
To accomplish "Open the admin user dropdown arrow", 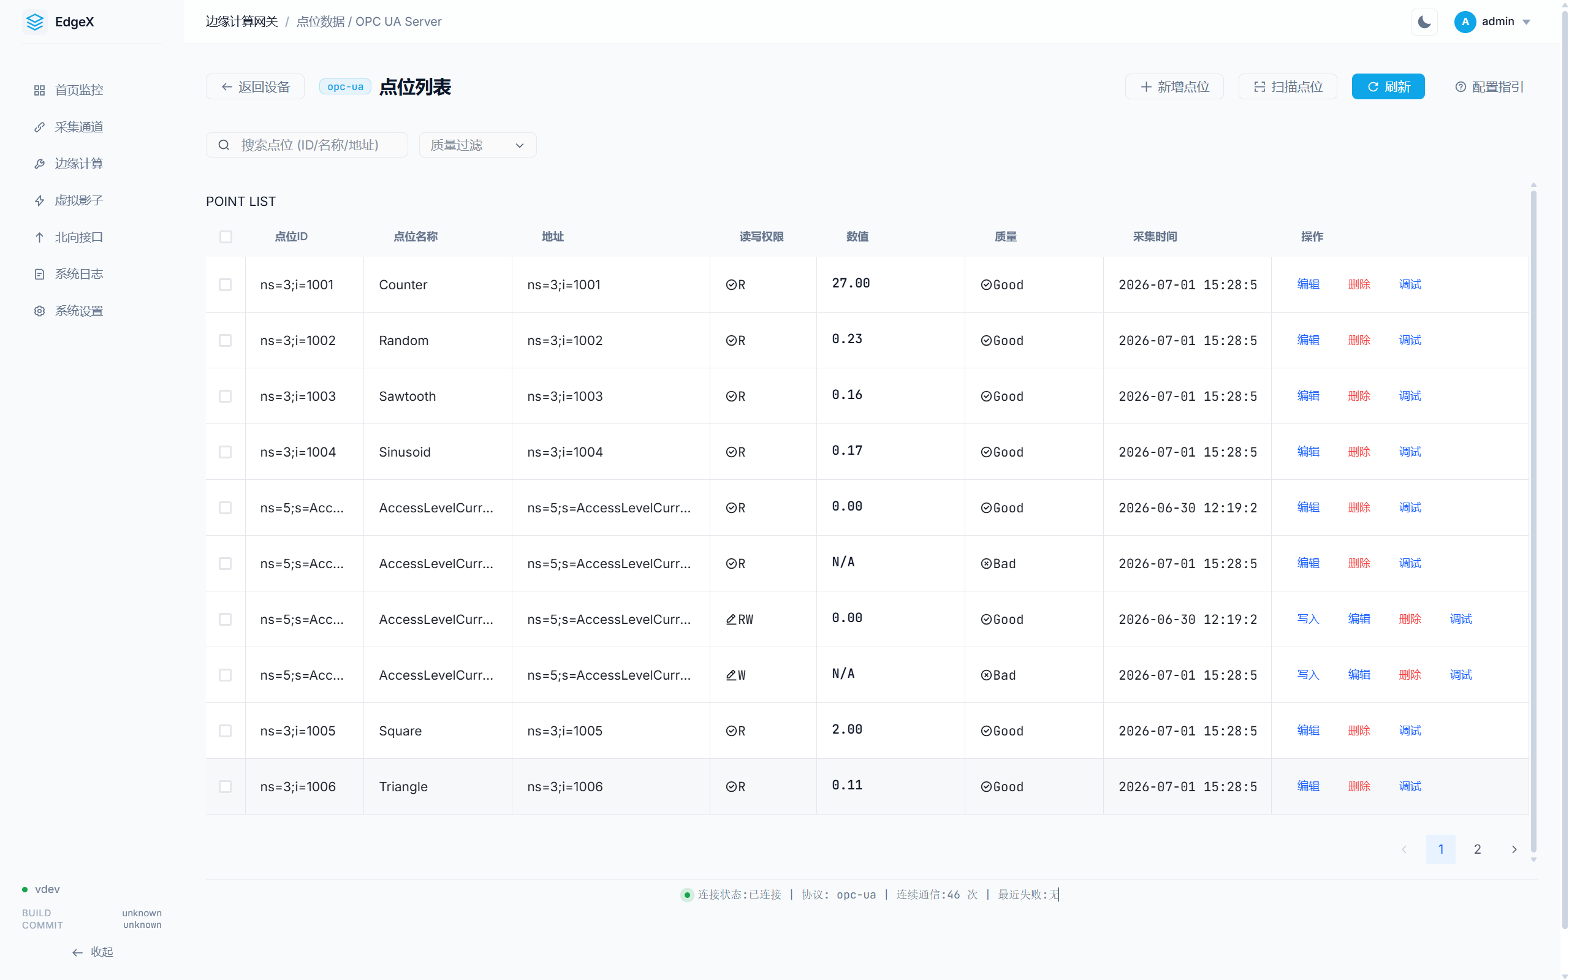I will click(x=1526, y=22).
